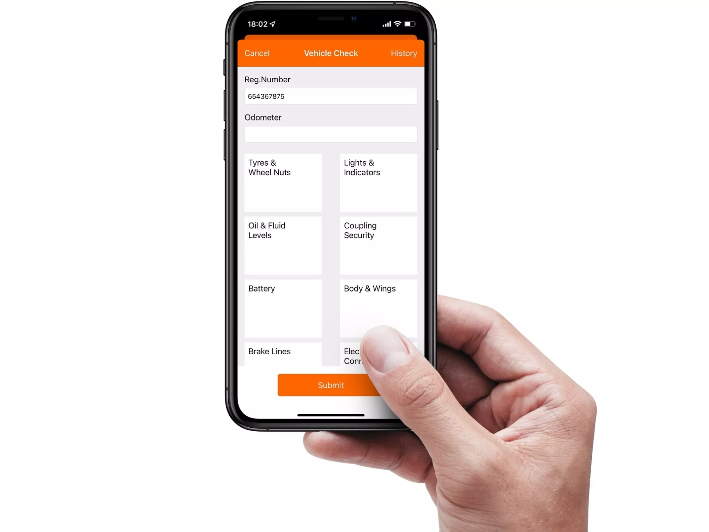Screen dimensions: 709x532
Task: Tap the Reg.Number input field
Action: click(330, 96)
